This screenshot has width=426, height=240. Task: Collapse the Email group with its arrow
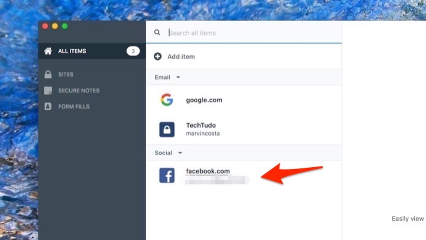[178, 77]
